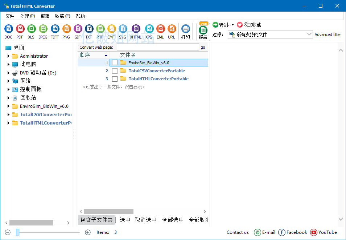Expand the Administrator folder in sidebar
Screen dimensions: 346x240
[x=8, y=56]
